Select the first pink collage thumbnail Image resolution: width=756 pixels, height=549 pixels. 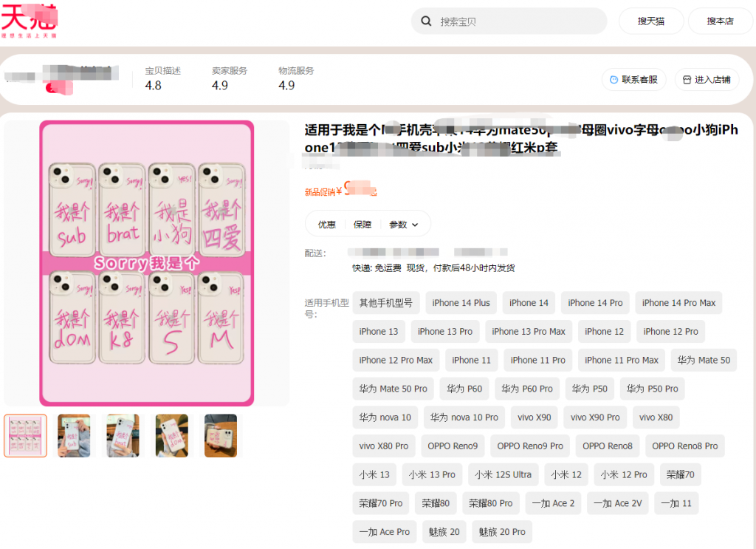click(26, 436)
